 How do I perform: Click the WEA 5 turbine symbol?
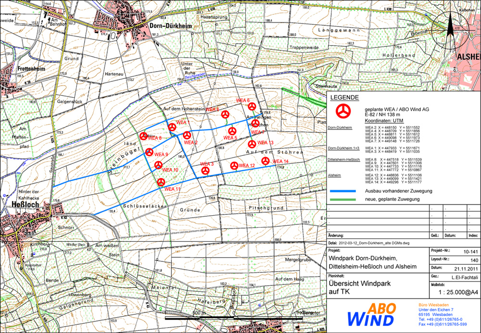(232, 131)
